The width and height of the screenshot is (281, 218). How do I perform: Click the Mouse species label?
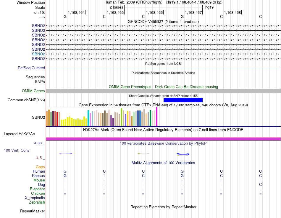(x=39, y=180)
